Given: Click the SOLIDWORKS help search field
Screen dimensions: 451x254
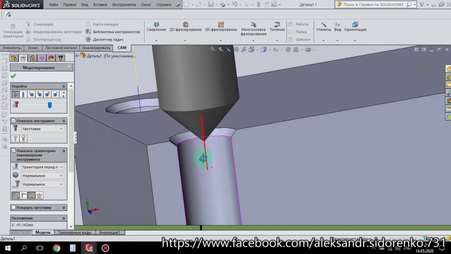Looking at the screenshot, I should click(374, 5).
